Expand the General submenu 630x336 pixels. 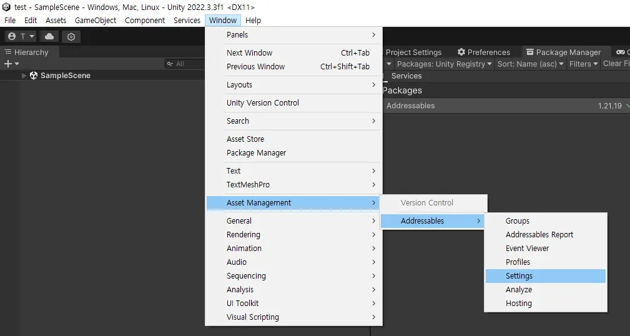coord(293,220)
